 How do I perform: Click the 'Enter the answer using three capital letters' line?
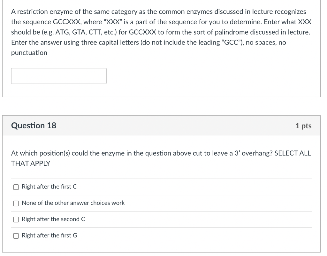coord(149,43)
